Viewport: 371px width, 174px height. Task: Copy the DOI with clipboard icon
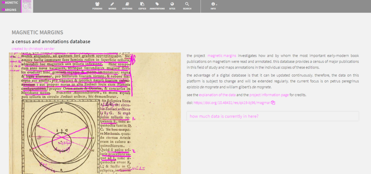pyautogui.click(x=273, y=103)
